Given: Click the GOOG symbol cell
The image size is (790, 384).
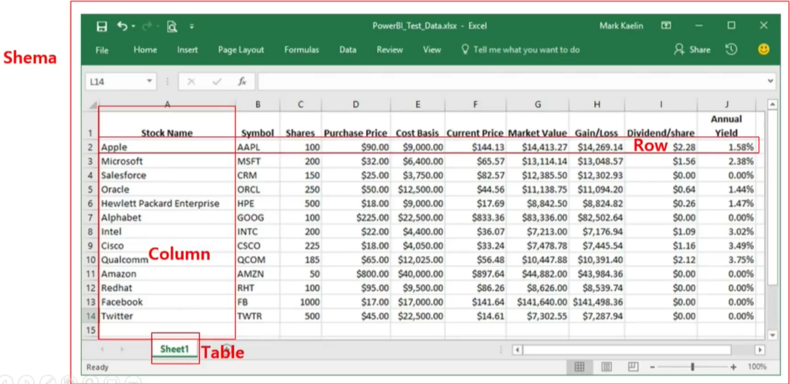Looking at the screenshot, I should pyautogui.click(x=258, y=217).
